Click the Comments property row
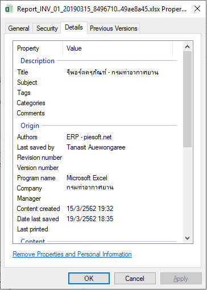Image resolution: width=207 pixels, height=290 pixels. (x=97, y=113)
